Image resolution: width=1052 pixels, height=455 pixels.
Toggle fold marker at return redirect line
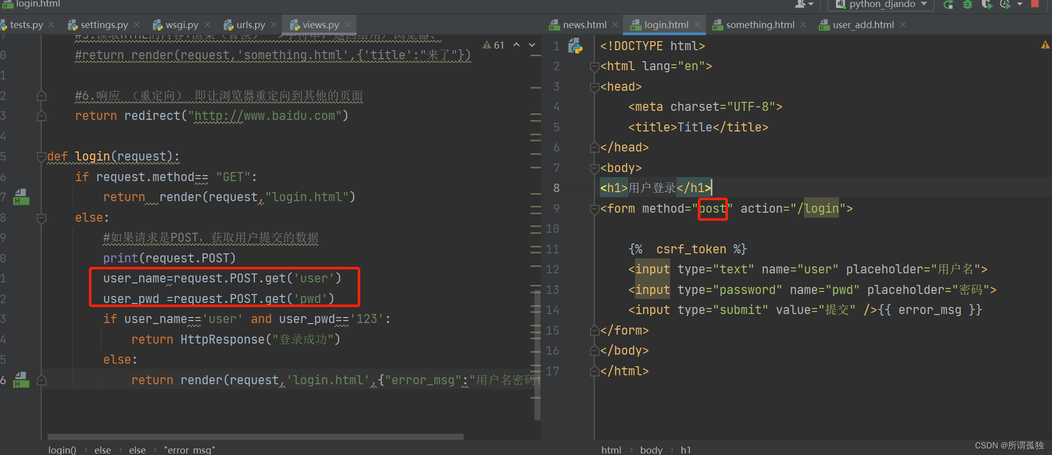tap(42, 116)
